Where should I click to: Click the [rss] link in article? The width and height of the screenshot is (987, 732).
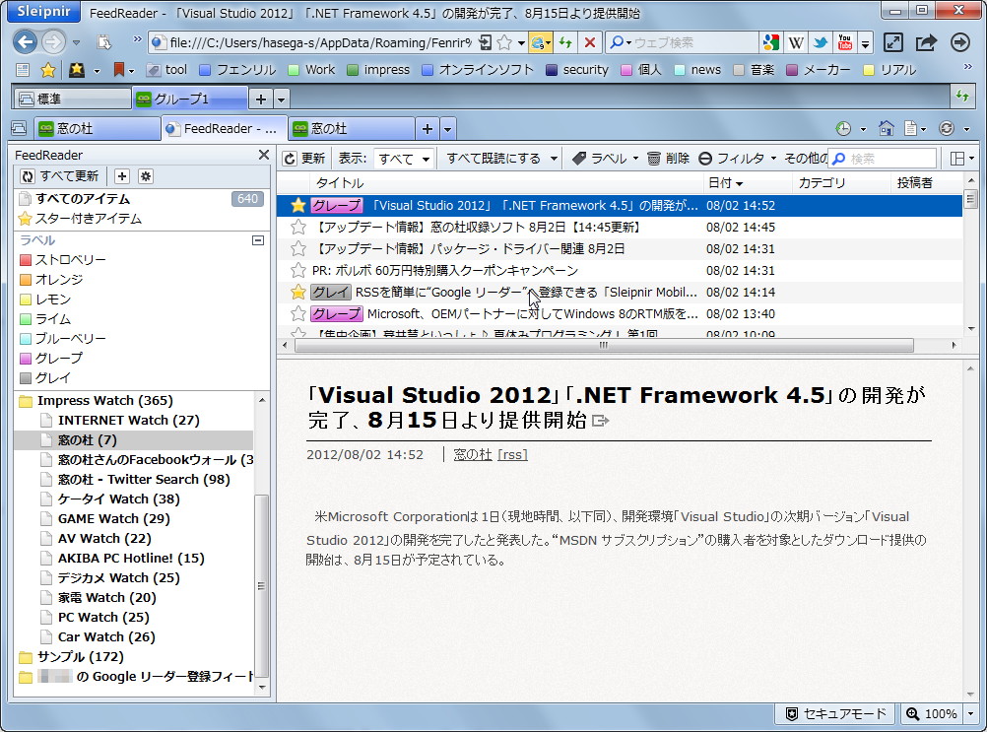(x=512, y=454)
